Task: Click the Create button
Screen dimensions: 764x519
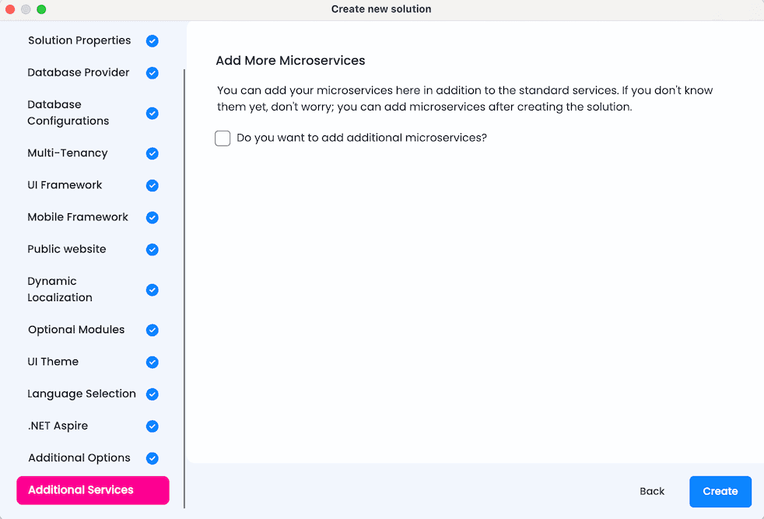Action: tap(720, 491)
